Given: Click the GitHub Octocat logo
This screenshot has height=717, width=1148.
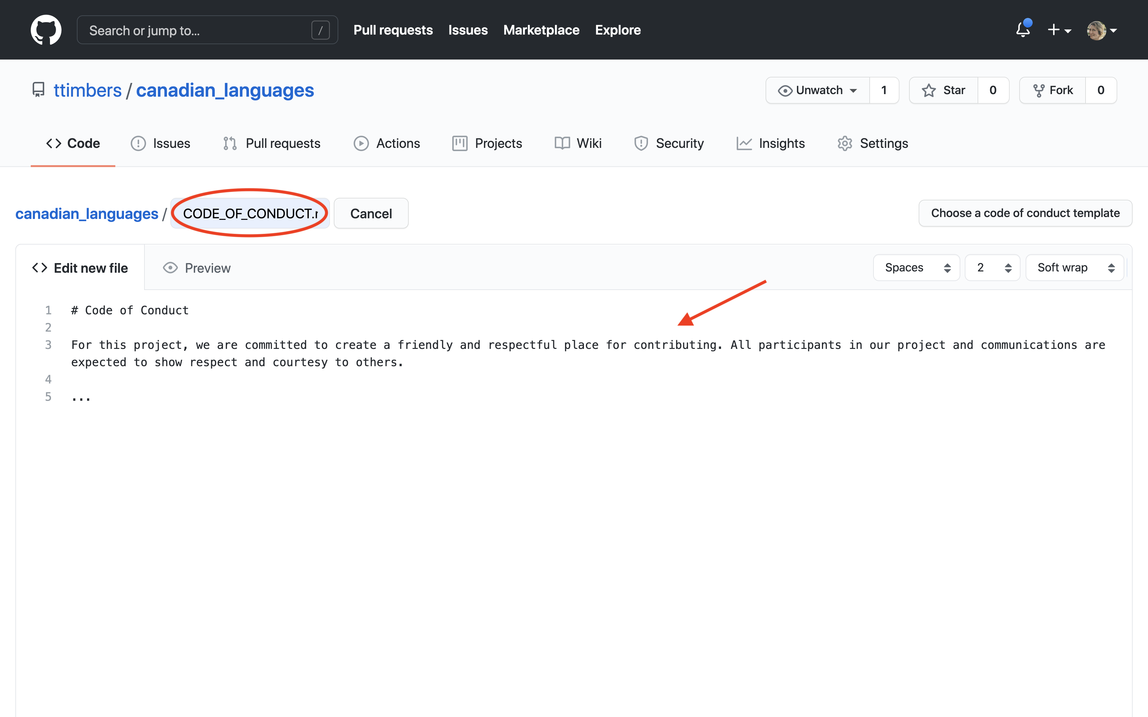Looking at the screenshot, I should (46, 30).
